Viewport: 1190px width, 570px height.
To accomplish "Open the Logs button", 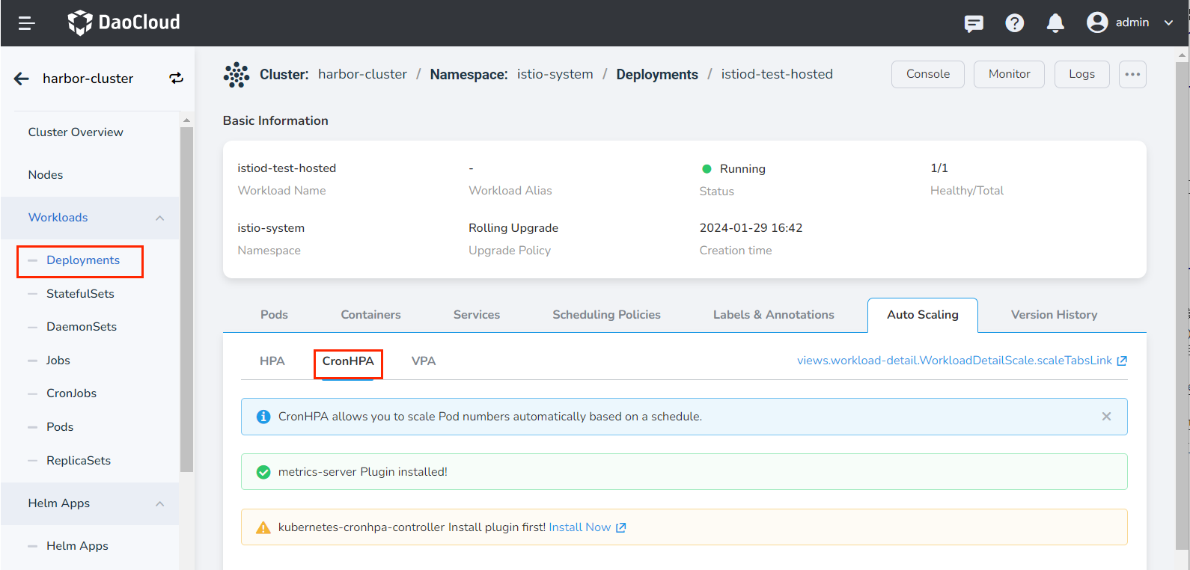I will pyautogui.click(x=1081, y=74).
